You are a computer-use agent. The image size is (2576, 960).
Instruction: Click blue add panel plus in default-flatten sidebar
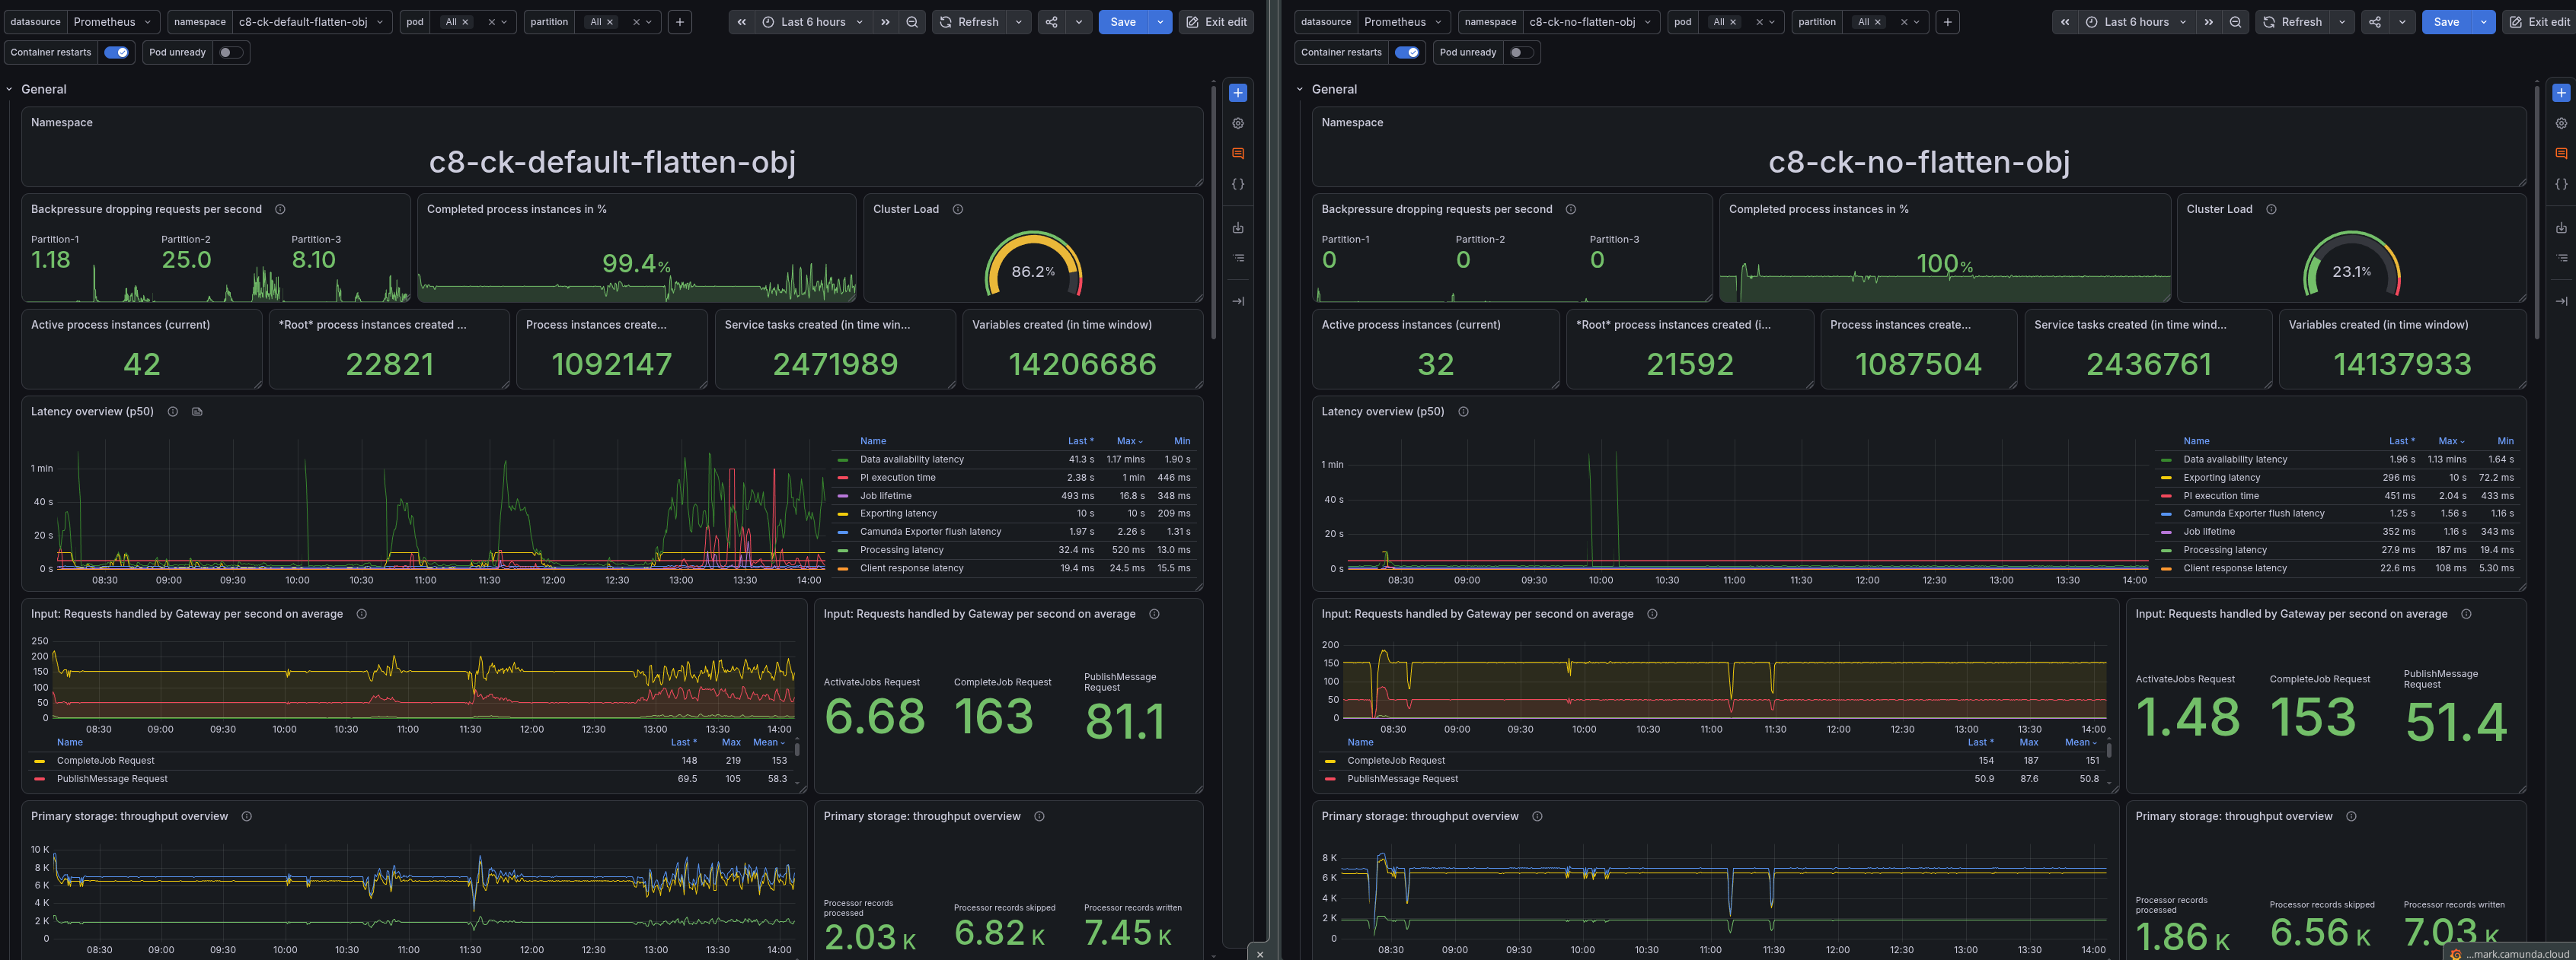pos(1238,93)
